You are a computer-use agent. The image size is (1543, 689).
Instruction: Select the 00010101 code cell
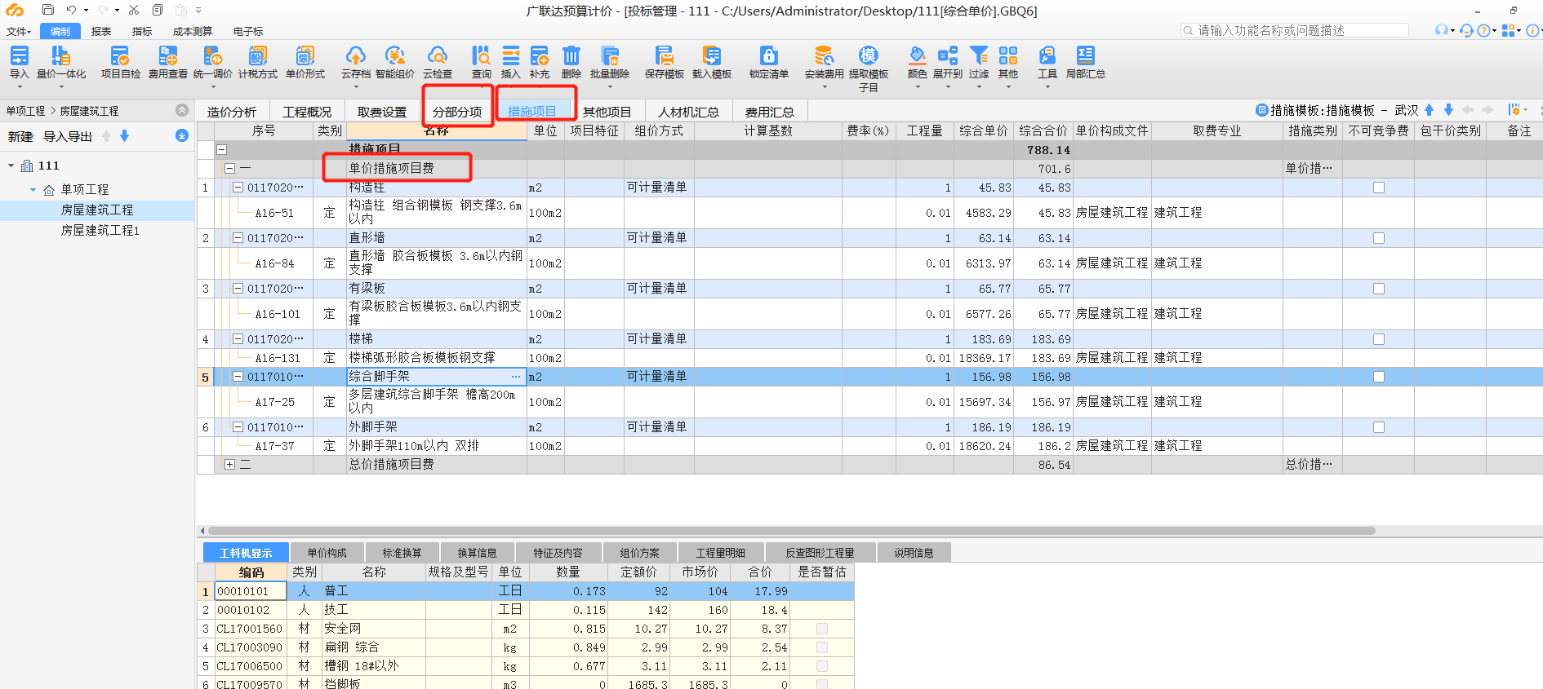[x=251, y=591]
